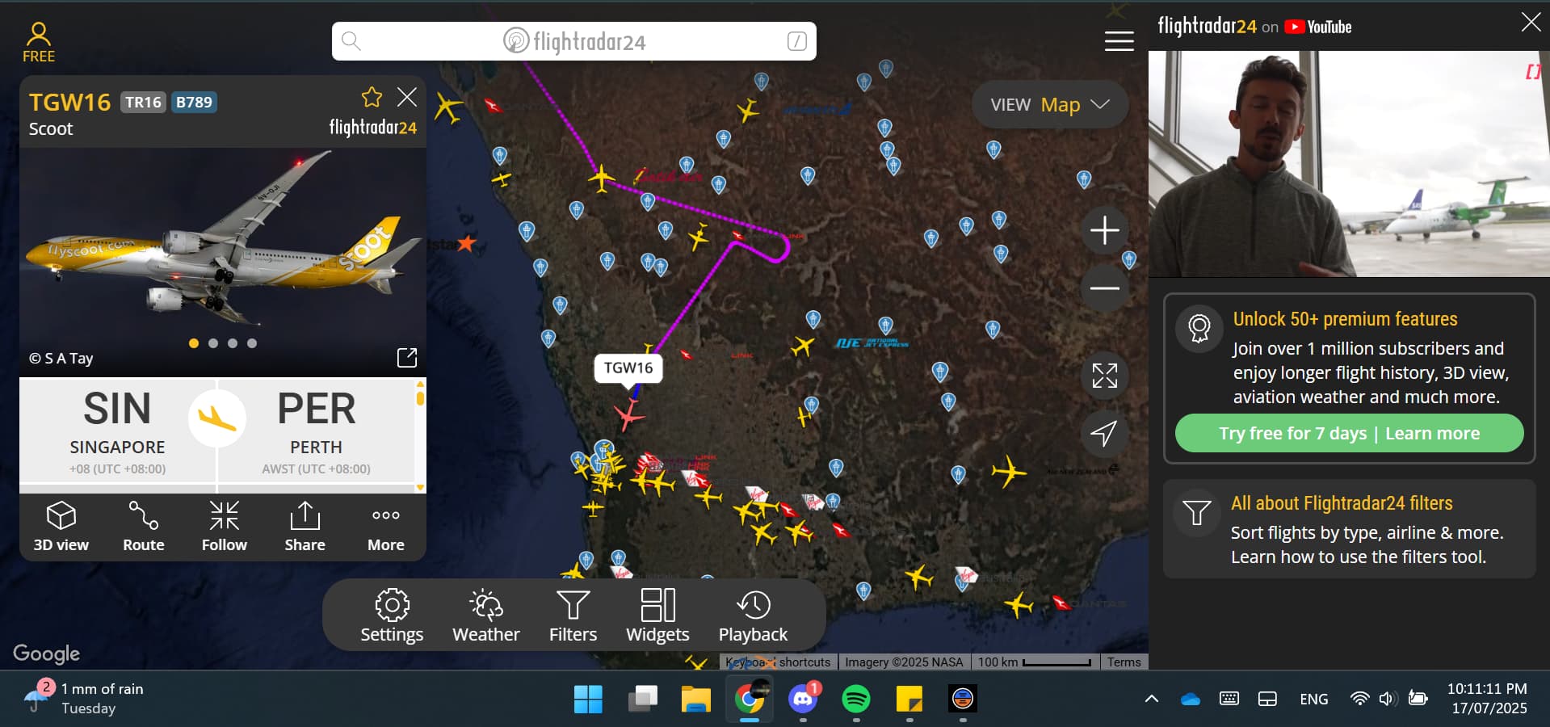The image size is (1550, 727).
Task: Open File Explorer from the taskbar
Action: click(x=695, y=699)
